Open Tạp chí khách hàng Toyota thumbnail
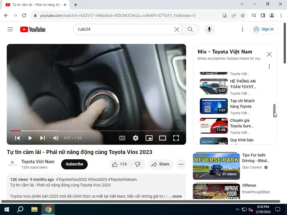Viewport: 287px width, 215px height. 214,106
